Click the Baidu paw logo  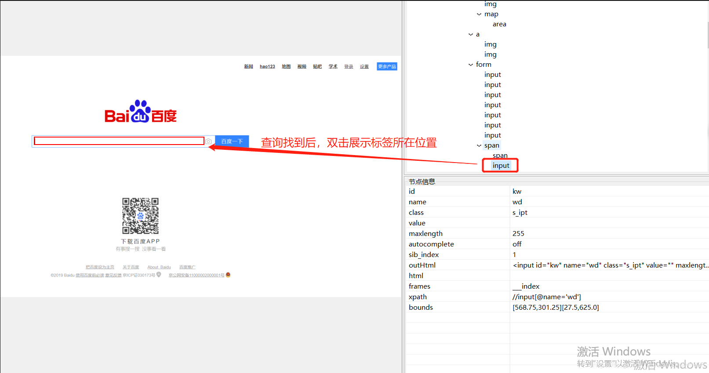[140, 111]
